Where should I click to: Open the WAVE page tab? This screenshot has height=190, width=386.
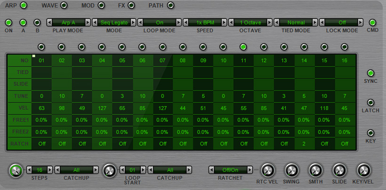click(64, 5)
